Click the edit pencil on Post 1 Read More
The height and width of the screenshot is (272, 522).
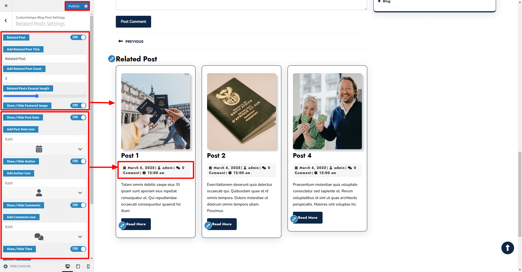coord(122,225)
